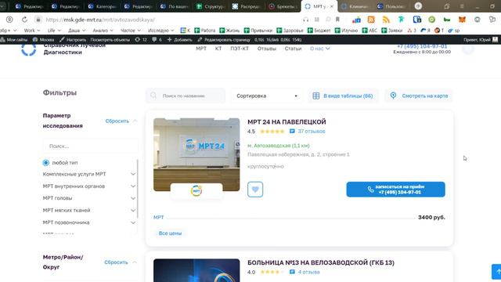Open the MetaMask fox extension
This screenshot has height=282, width=501.
462,20
